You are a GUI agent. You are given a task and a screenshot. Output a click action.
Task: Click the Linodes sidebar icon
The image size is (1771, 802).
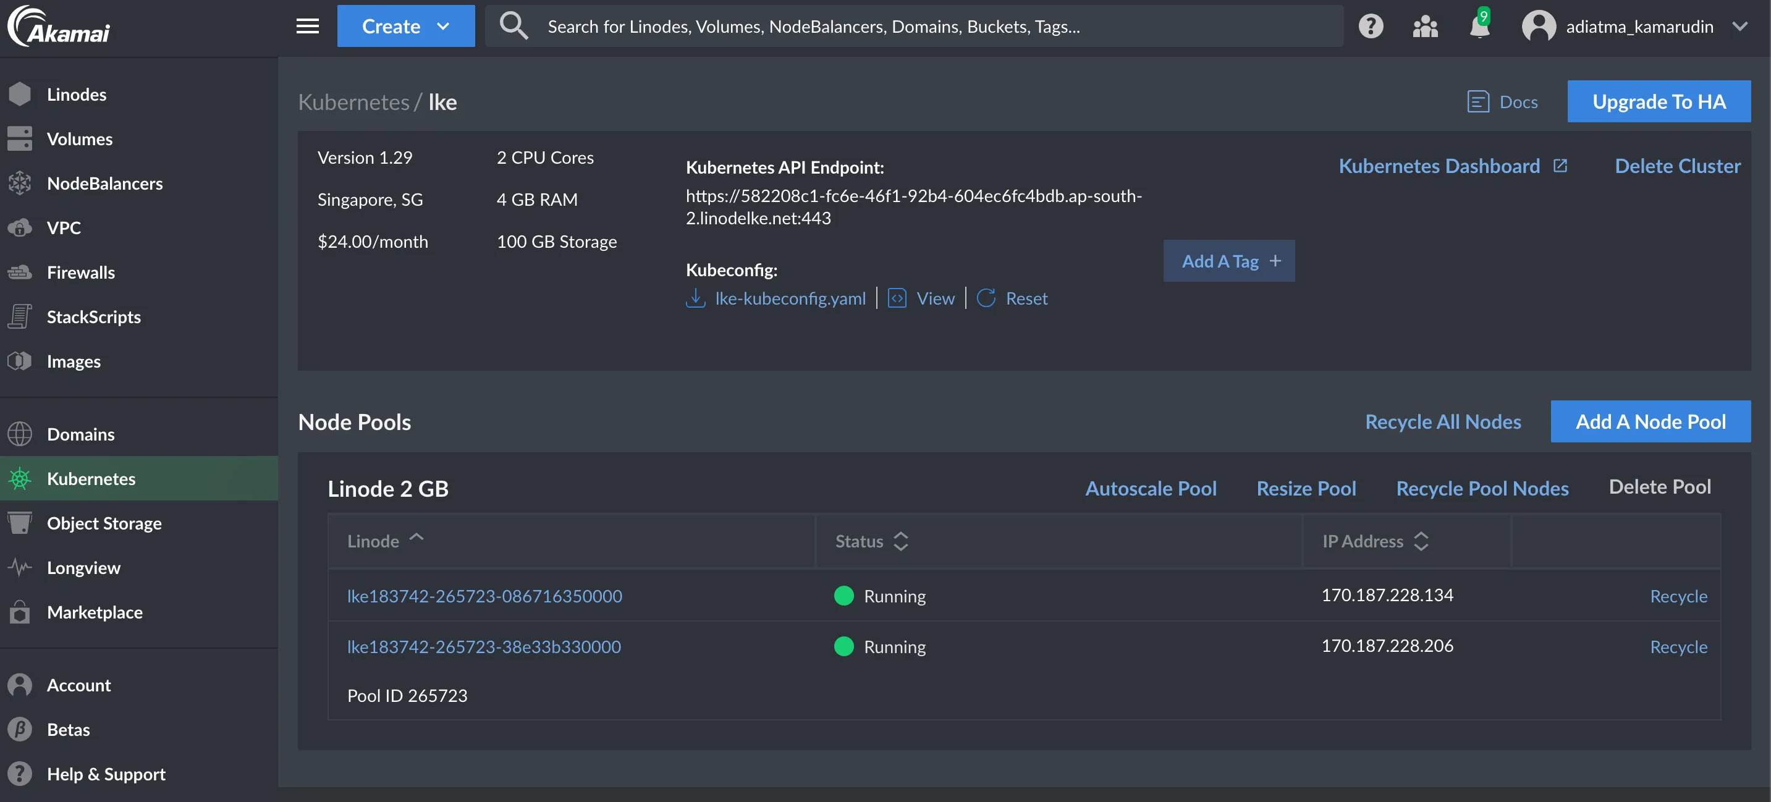click(x=20, y=94)
